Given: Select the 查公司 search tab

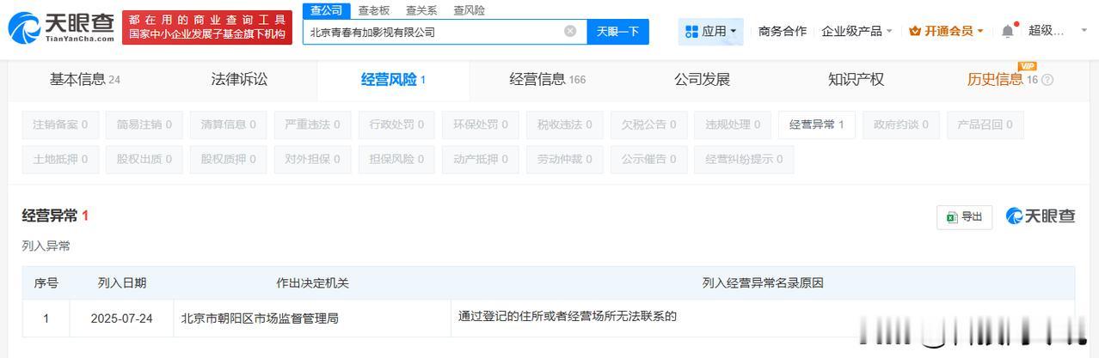Looking at the screenshot, I should [326, 10].
